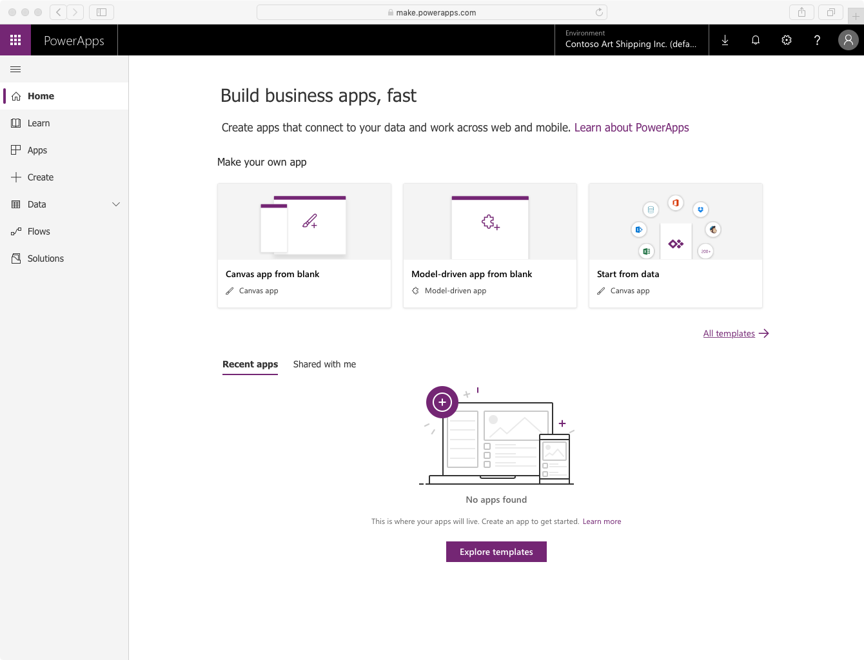864x660 pixels.
Task: Click the Learn book icon
Action: (16, 123)
